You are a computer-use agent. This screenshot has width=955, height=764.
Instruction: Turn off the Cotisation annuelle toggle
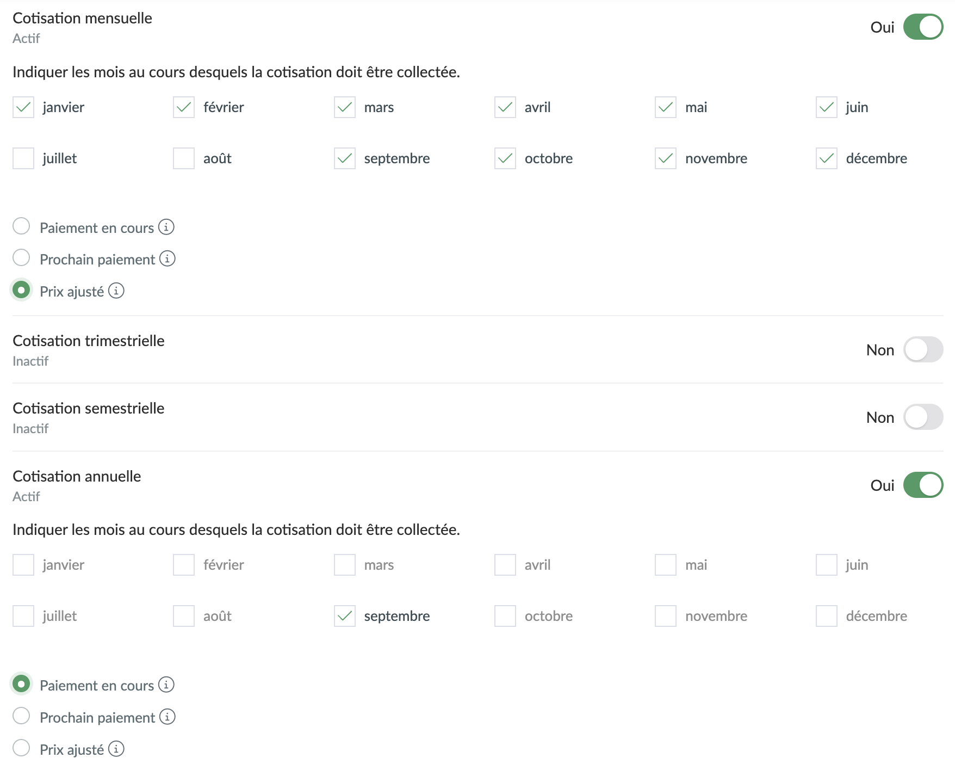click(923, 485)
